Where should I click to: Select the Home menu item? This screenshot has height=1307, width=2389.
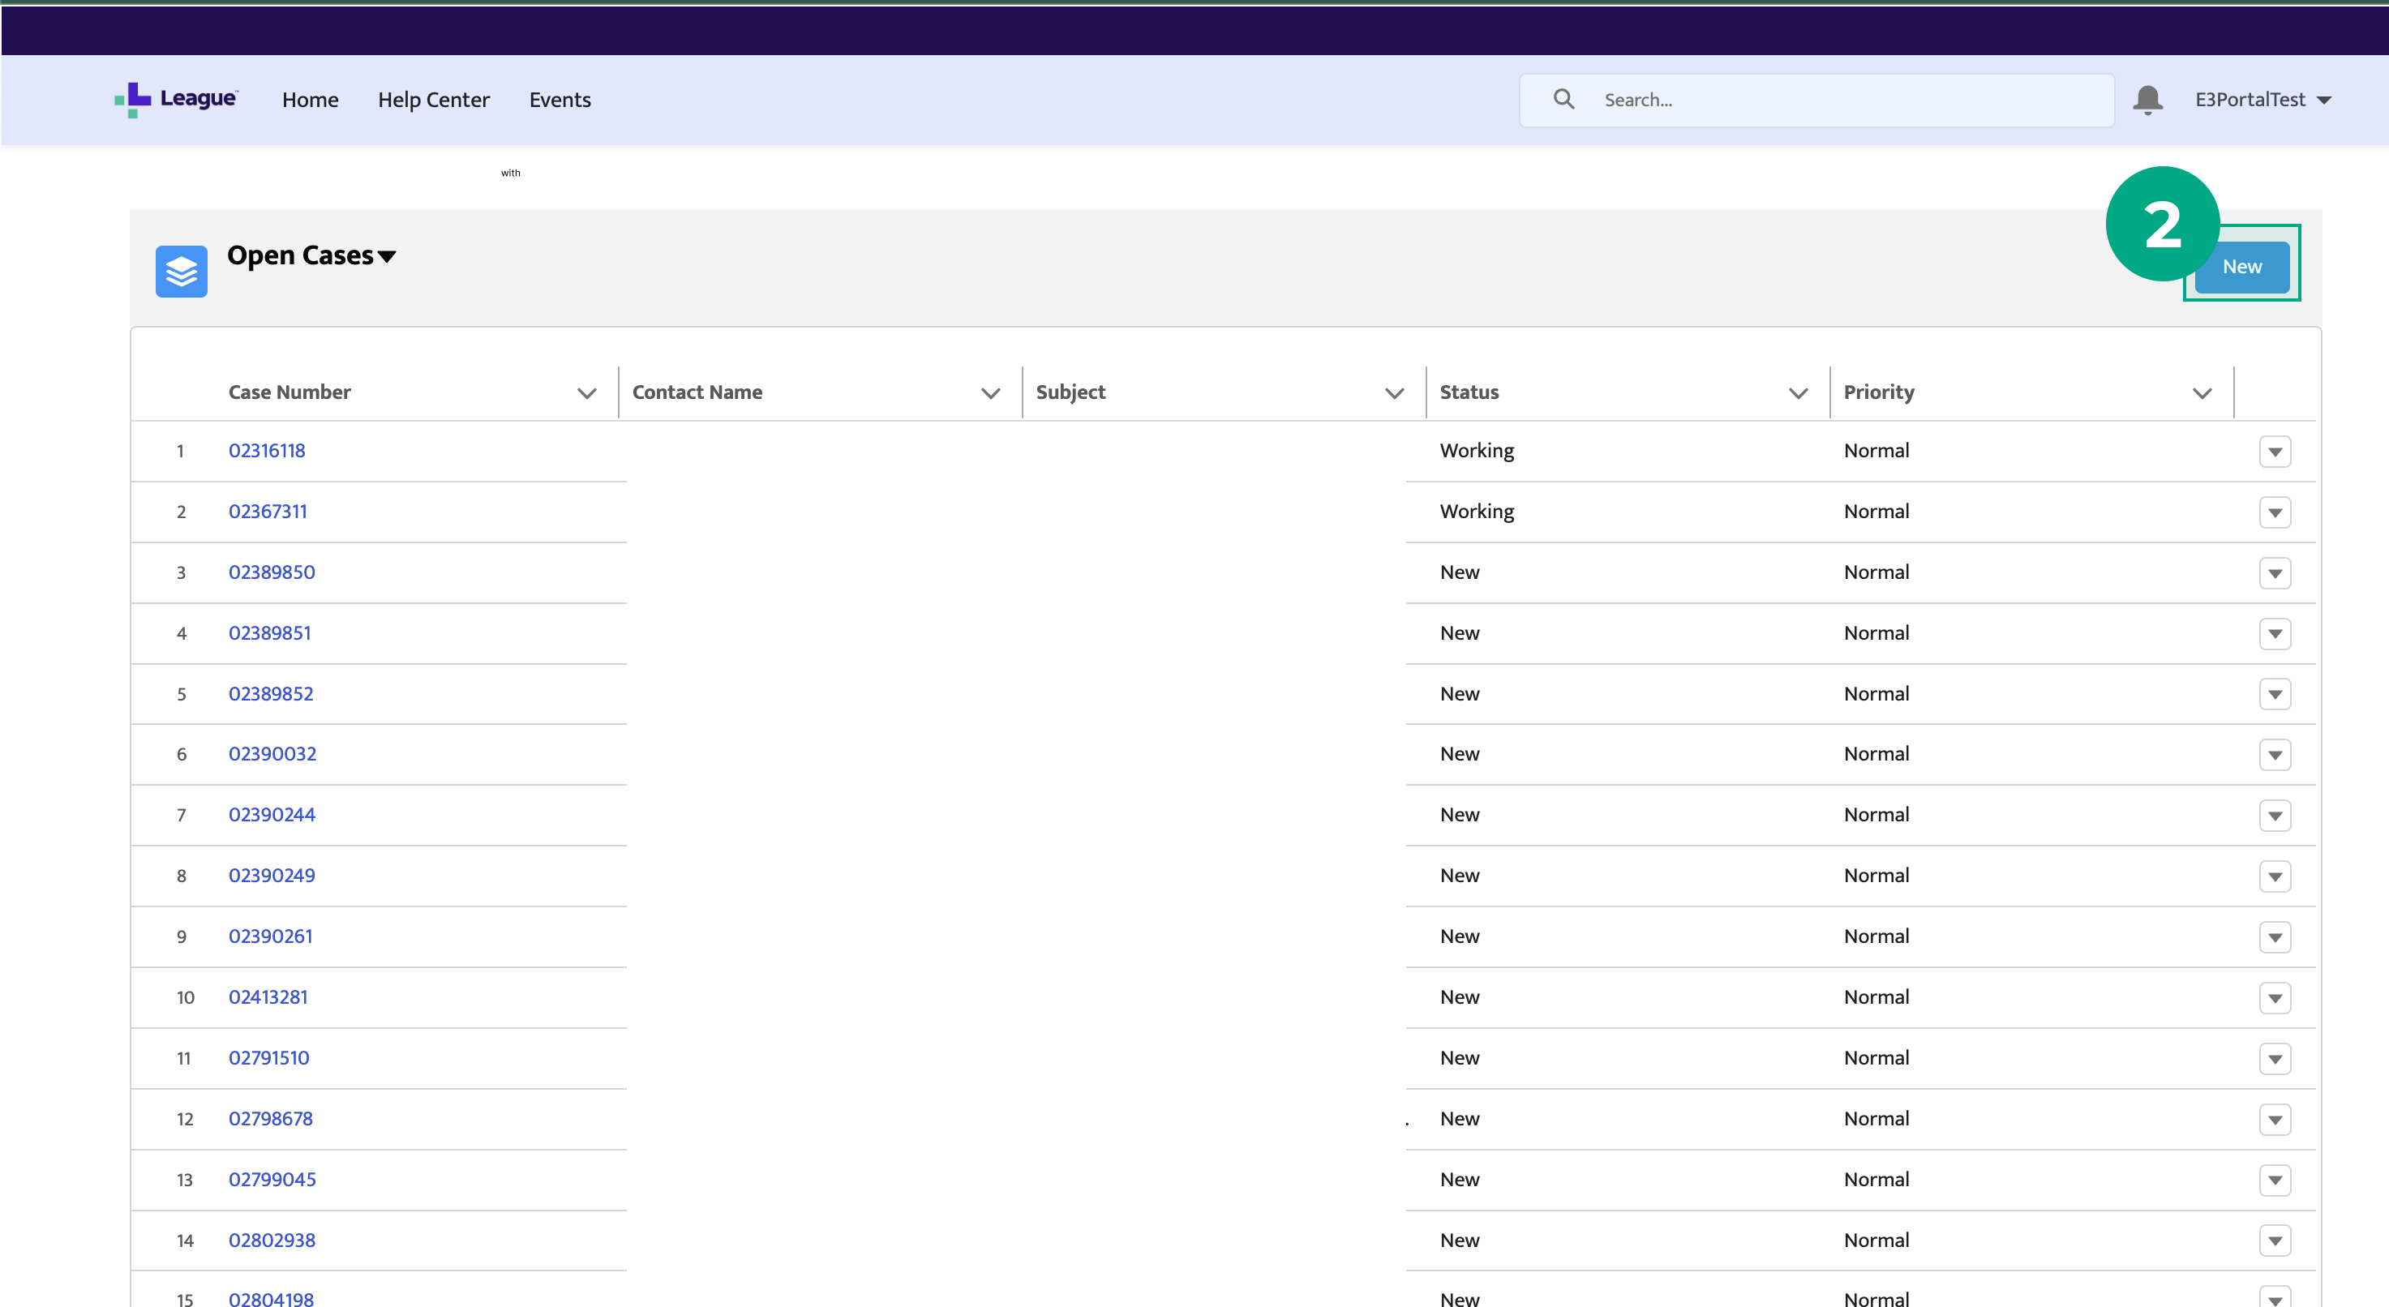pos(310,99)
